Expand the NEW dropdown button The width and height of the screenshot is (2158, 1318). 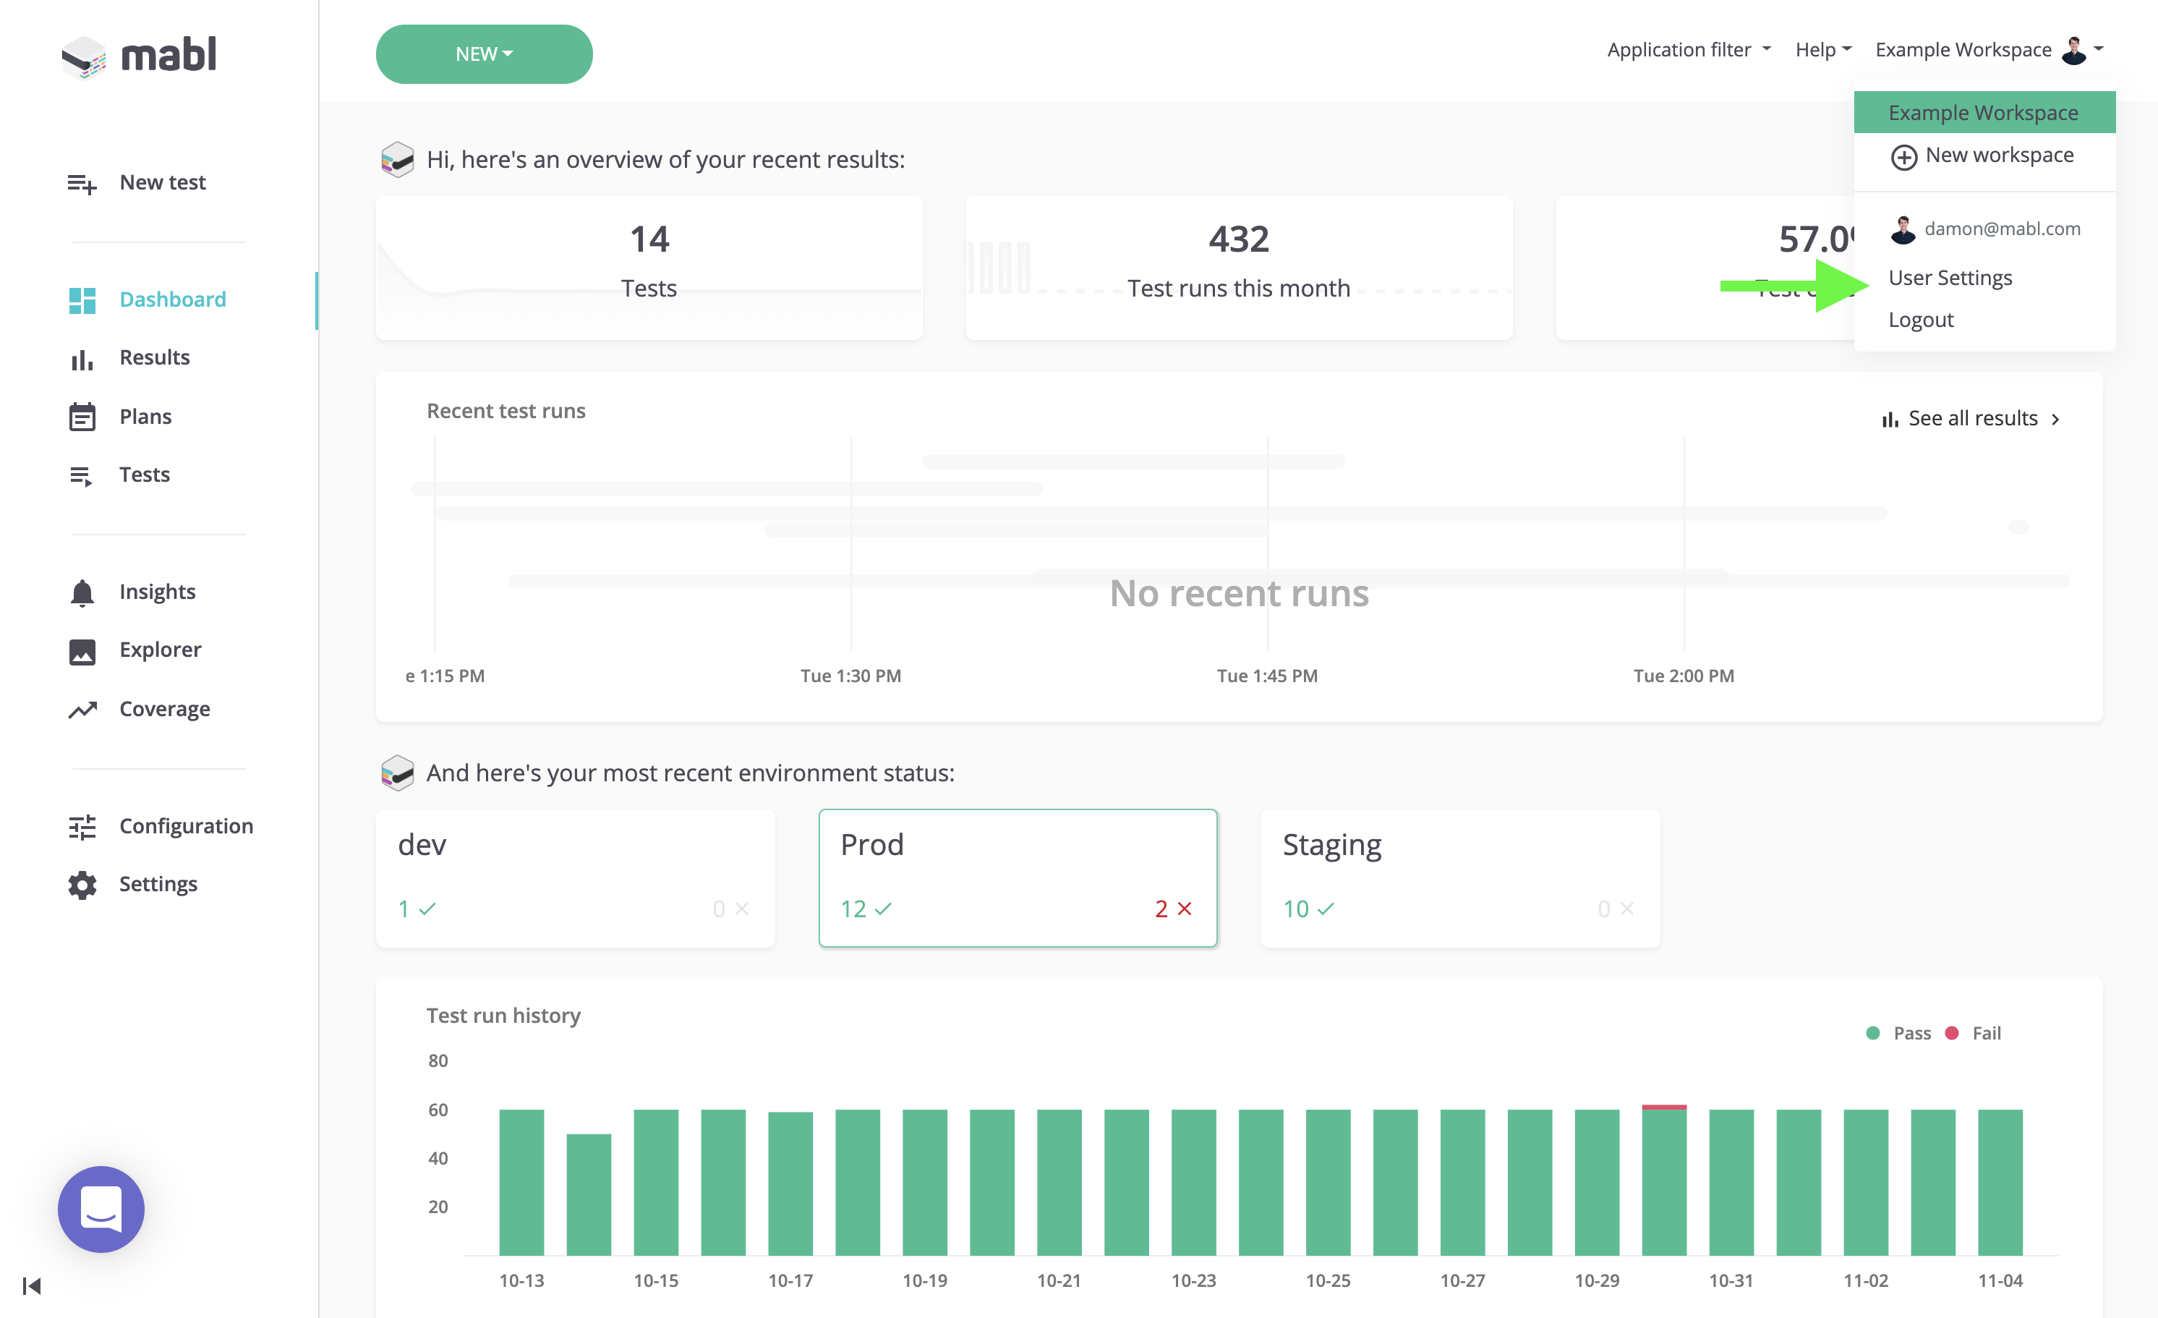coord(483,54)
